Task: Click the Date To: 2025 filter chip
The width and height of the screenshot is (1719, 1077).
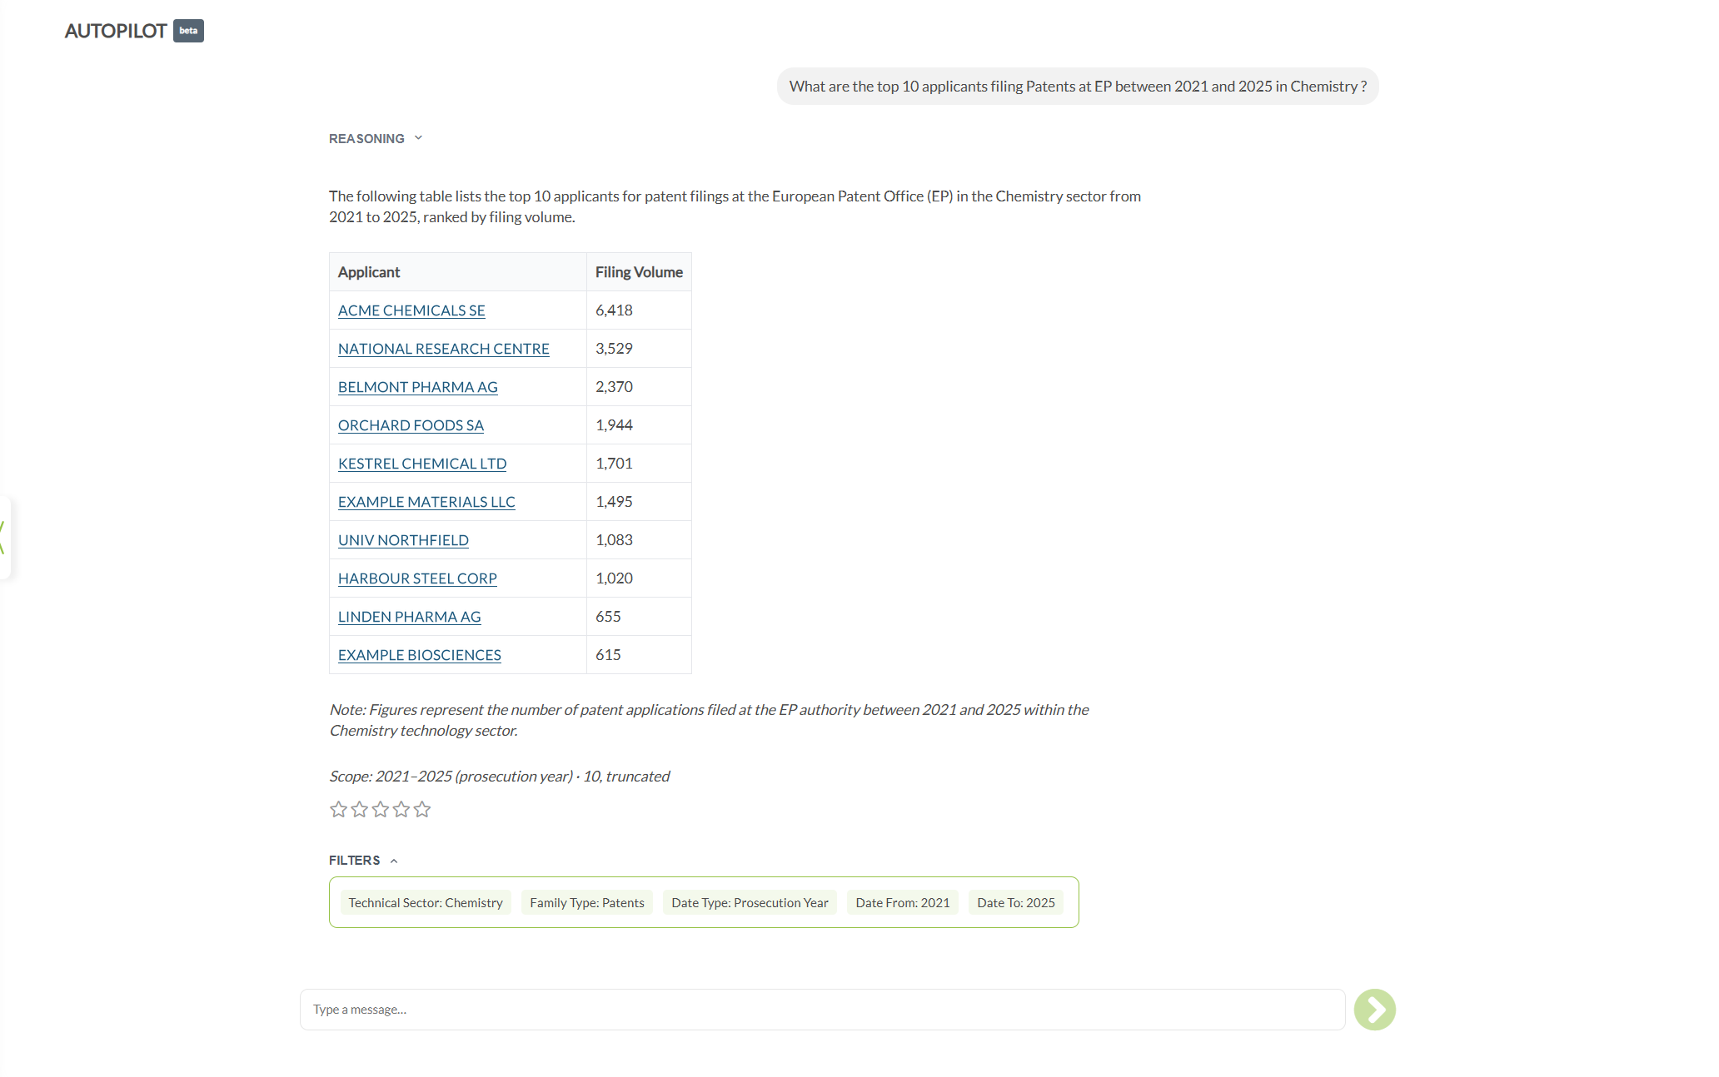Action: tap(1016, 903)
